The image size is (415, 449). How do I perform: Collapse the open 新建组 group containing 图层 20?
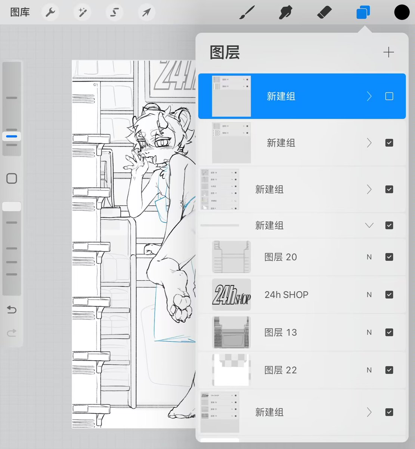369,225
